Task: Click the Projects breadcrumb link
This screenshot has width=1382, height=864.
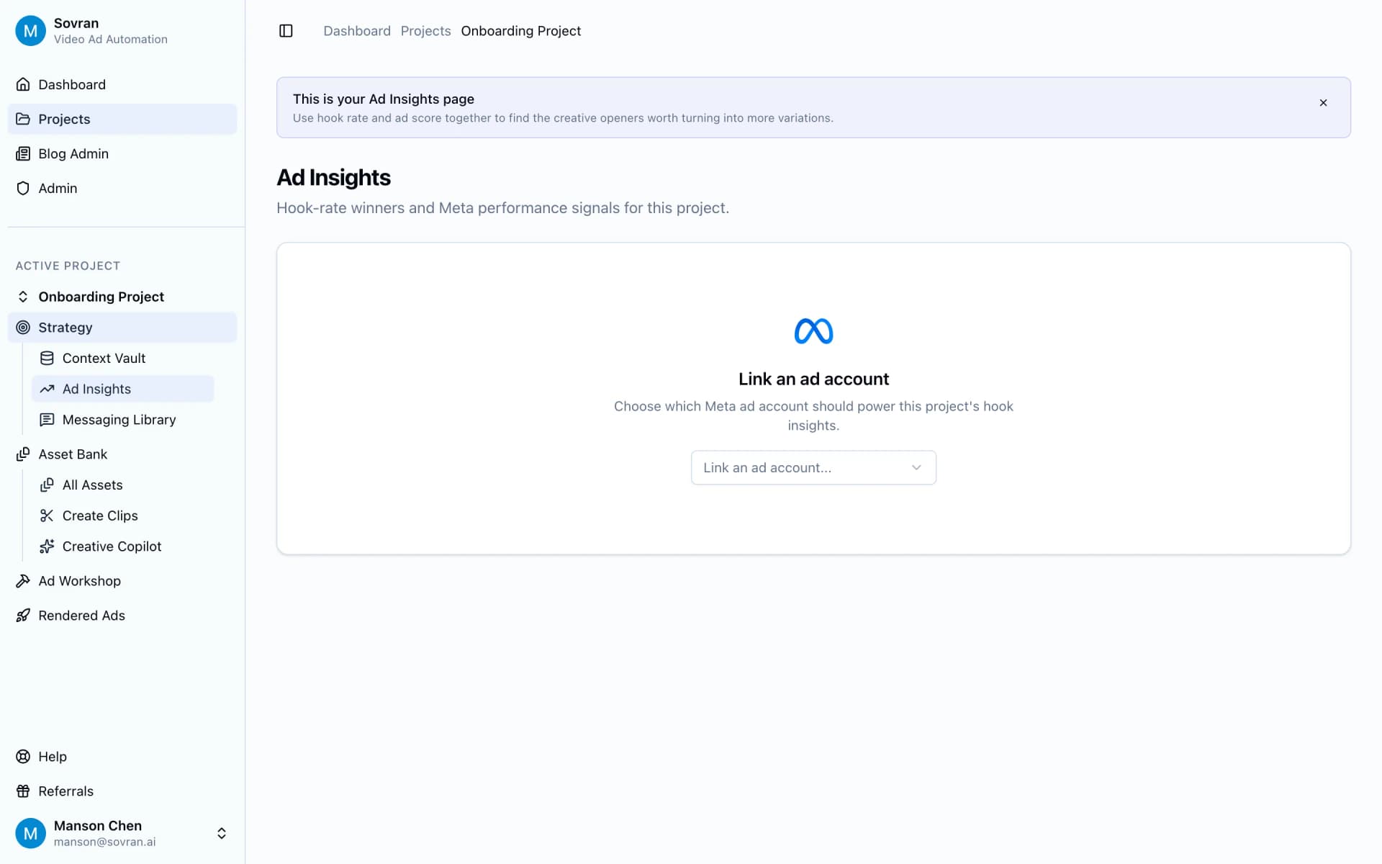Action: tap(425, 31)
